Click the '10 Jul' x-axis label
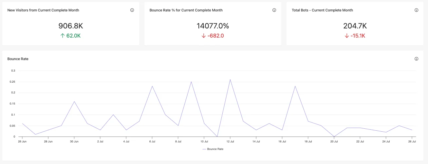 (204, 142)
